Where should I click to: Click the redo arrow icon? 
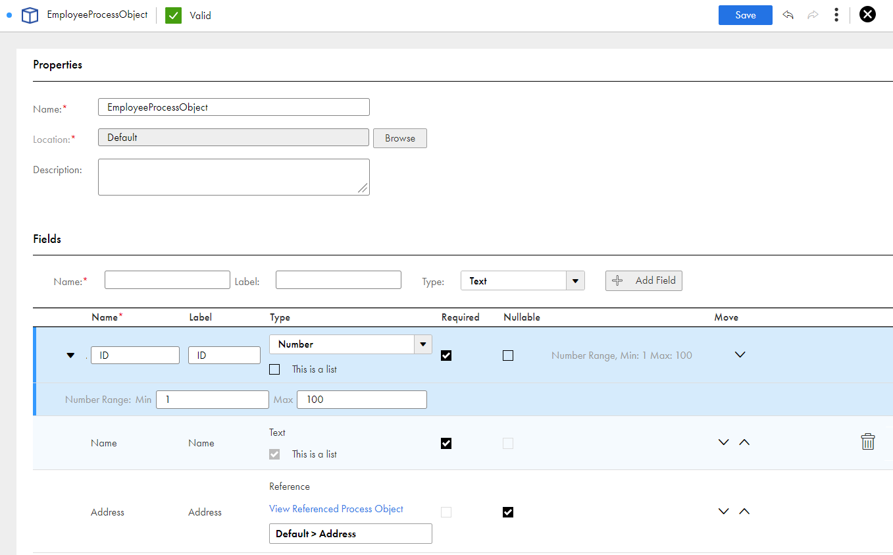pyautogui.click(x=813, y=15)
